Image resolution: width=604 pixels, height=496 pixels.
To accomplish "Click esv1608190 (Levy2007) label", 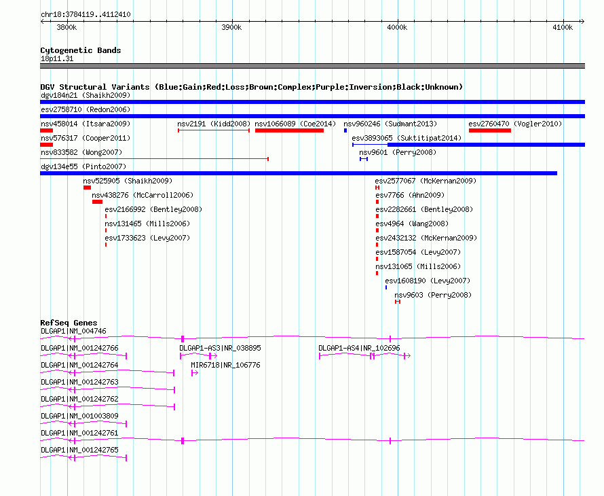I will tap(428, 281).
